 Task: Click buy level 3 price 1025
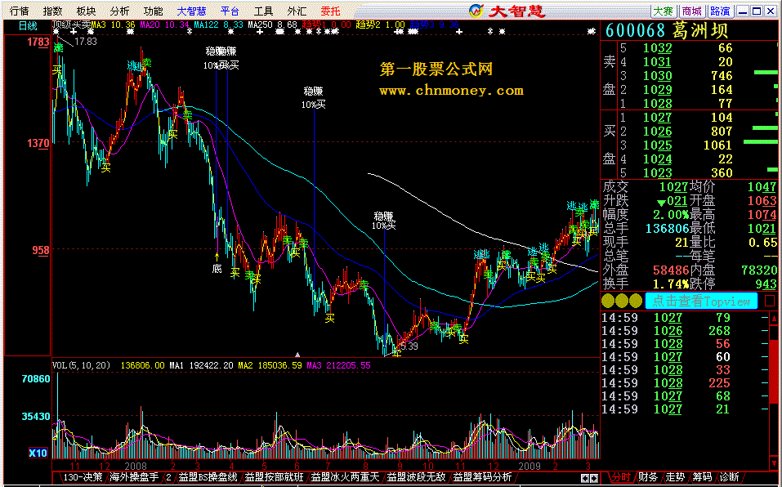point(657,145)
